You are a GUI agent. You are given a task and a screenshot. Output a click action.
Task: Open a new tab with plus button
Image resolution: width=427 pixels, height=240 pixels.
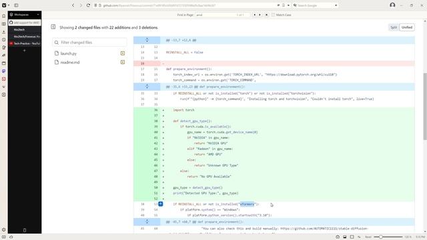[x=25, y=51]
